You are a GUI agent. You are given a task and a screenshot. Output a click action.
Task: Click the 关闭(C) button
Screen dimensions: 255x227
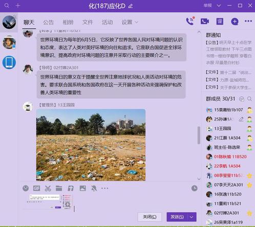[x=150, y=217]
